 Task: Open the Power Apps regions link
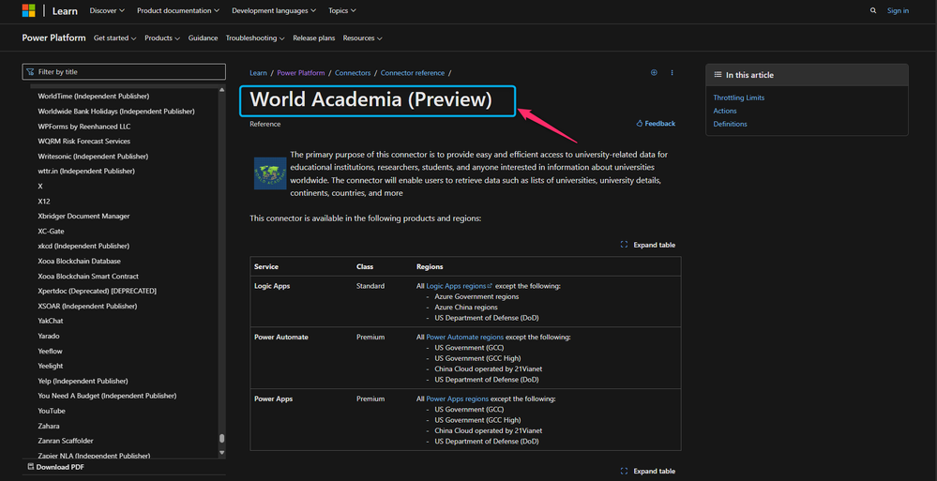click(457, 398)
